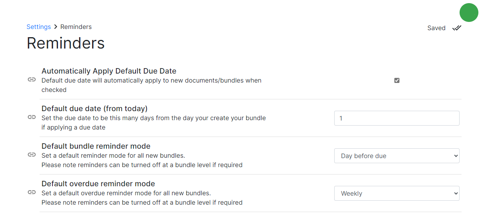Open the Day before due dropdown

pyautogui.click(x=396, y=156)
